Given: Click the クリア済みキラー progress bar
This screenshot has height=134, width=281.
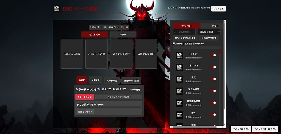Looking at the screenshot, I should [x=109, y=107].
